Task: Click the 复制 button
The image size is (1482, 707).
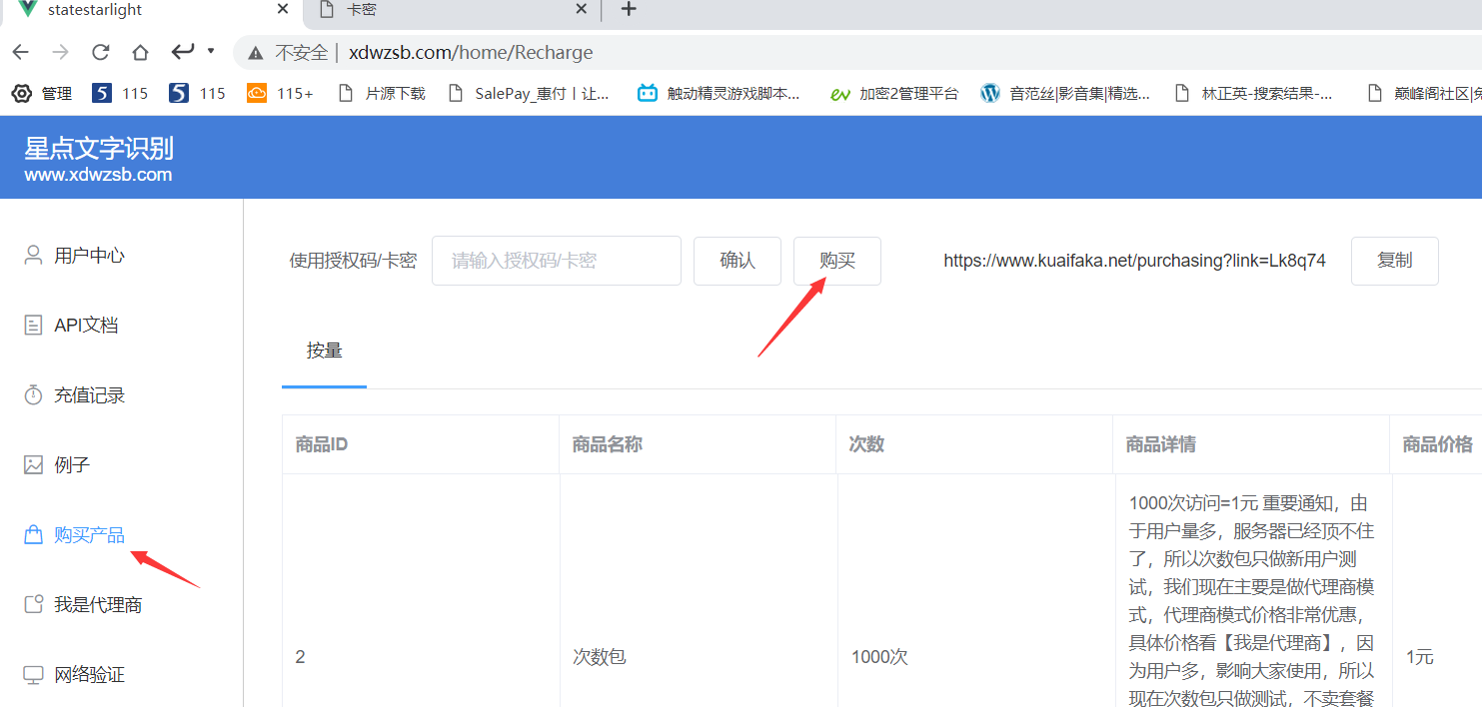Action: (1395, 261)
